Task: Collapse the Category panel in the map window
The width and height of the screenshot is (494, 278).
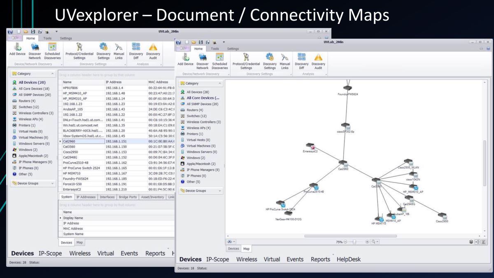Action: tap(219, 83)
